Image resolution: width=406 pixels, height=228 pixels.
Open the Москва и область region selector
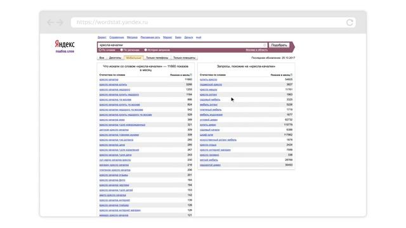pos(256,50)
